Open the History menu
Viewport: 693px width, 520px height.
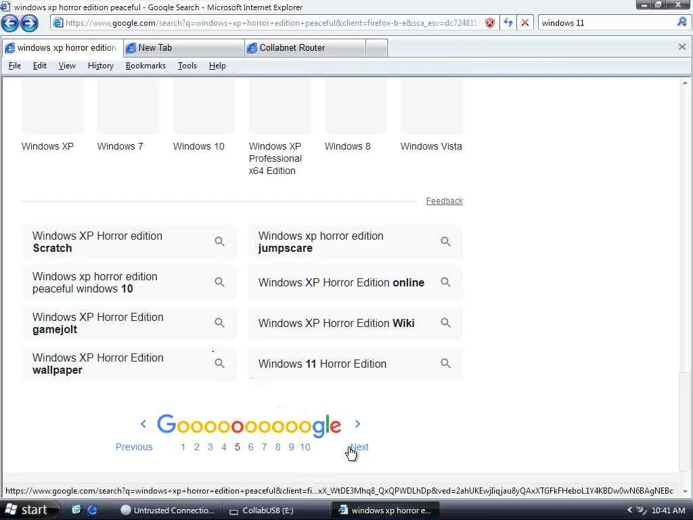click(x=101, y=66)
